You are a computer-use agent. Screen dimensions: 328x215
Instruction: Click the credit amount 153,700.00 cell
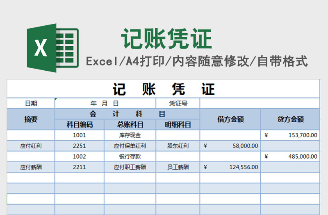click(290, 135)
